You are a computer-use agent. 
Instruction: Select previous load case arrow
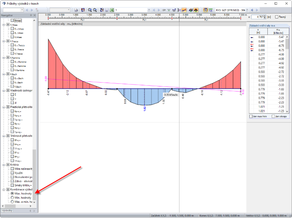pos(252,10)
